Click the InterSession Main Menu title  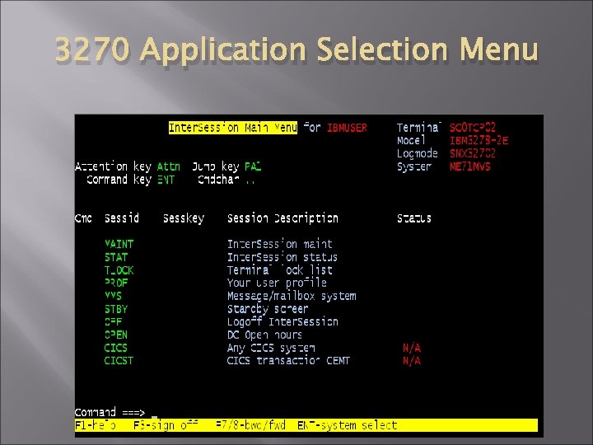233,128
